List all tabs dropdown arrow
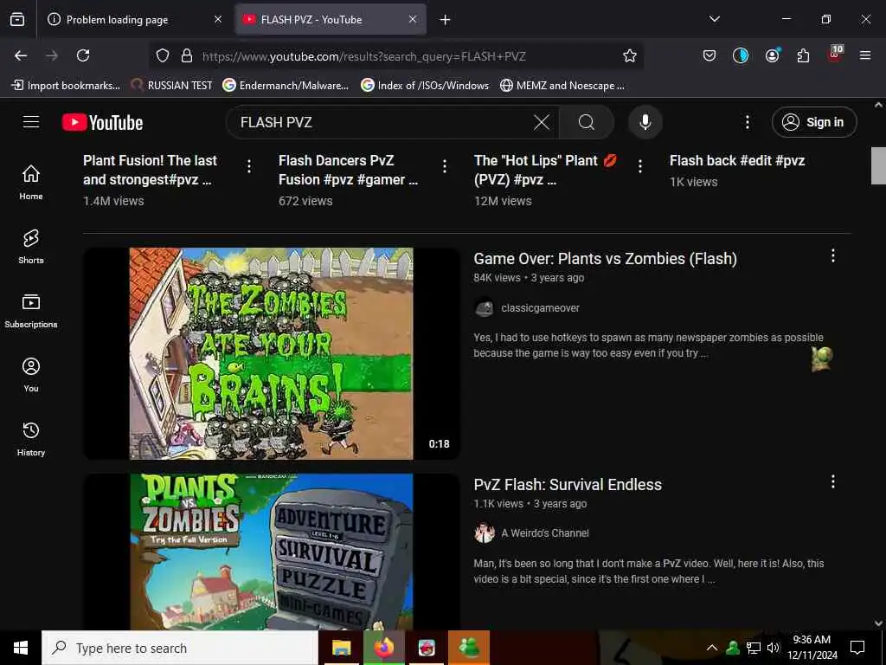886x665 pixels. coord(714,19)
